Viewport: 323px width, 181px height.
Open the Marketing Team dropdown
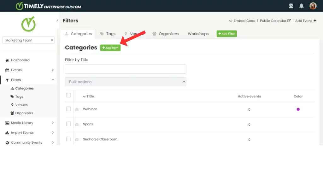click(x=28, y=40)
